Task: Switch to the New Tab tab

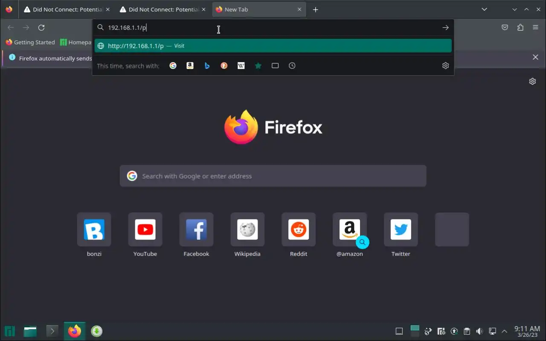Action: point(259,9)
